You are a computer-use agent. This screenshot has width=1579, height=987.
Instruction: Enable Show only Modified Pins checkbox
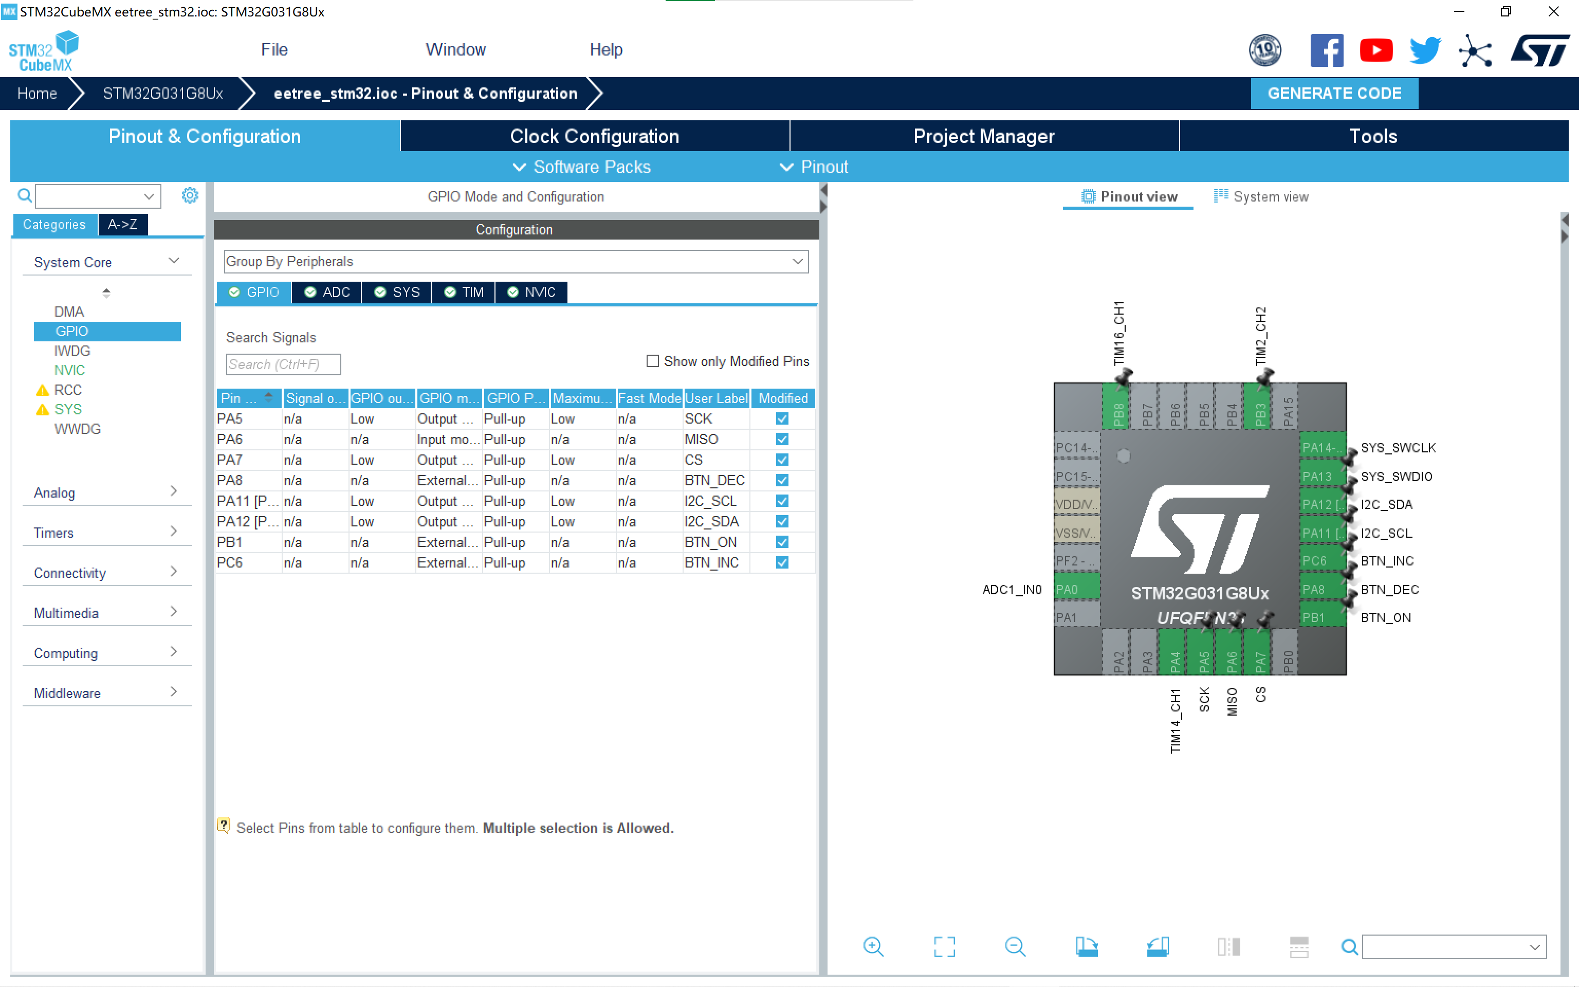652,361
